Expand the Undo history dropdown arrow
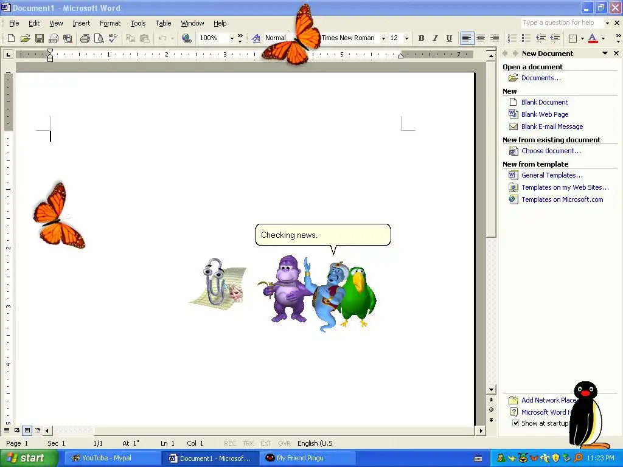The width and height of the screenshot is (623, 467). [172, 38]
